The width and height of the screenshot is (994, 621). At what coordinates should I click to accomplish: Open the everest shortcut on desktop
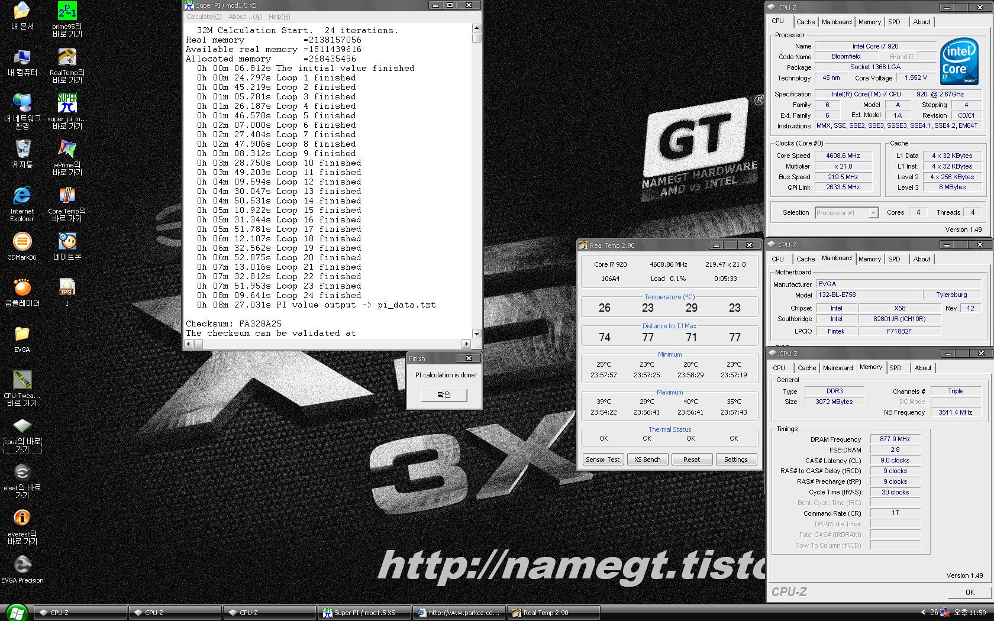[22, 527]
